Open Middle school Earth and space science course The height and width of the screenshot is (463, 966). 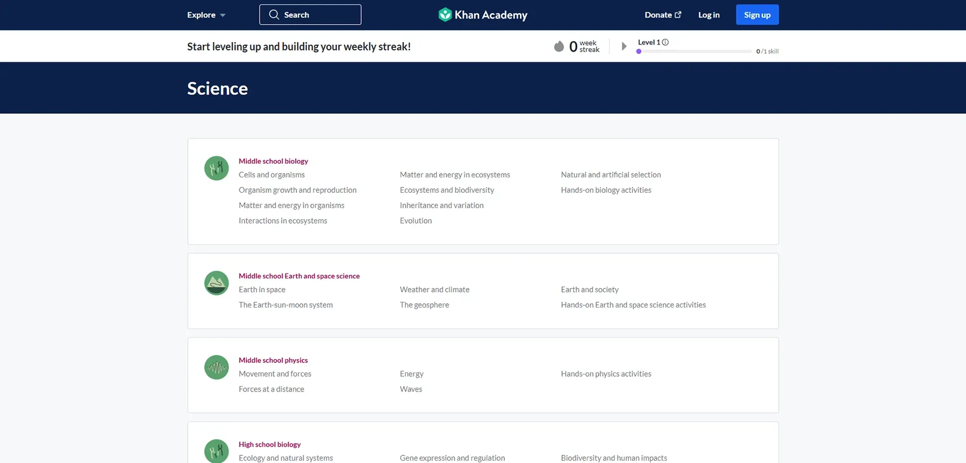pos(299,276)
